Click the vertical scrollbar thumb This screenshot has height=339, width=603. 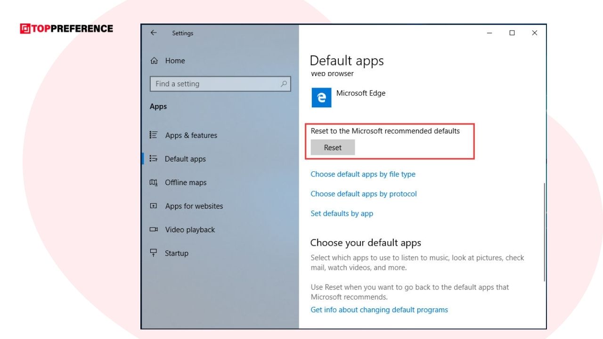point(544,232)
